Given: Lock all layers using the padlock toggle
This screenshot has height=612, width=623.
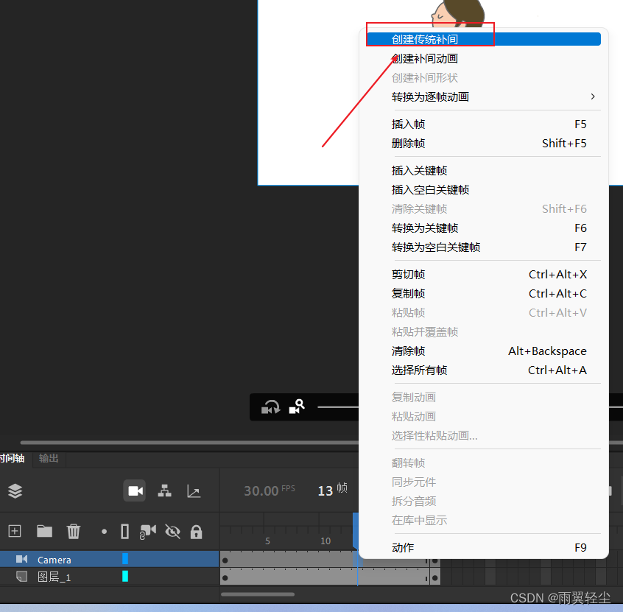Looking at the screenshot, I should point(197,530).
